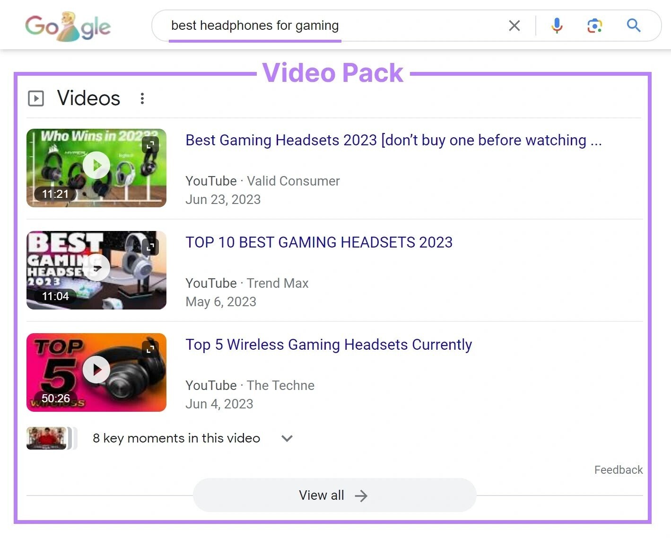Screen dimensions: 671x540
Task: Click the Videos section play icon
Action: [x=36, y=98]
